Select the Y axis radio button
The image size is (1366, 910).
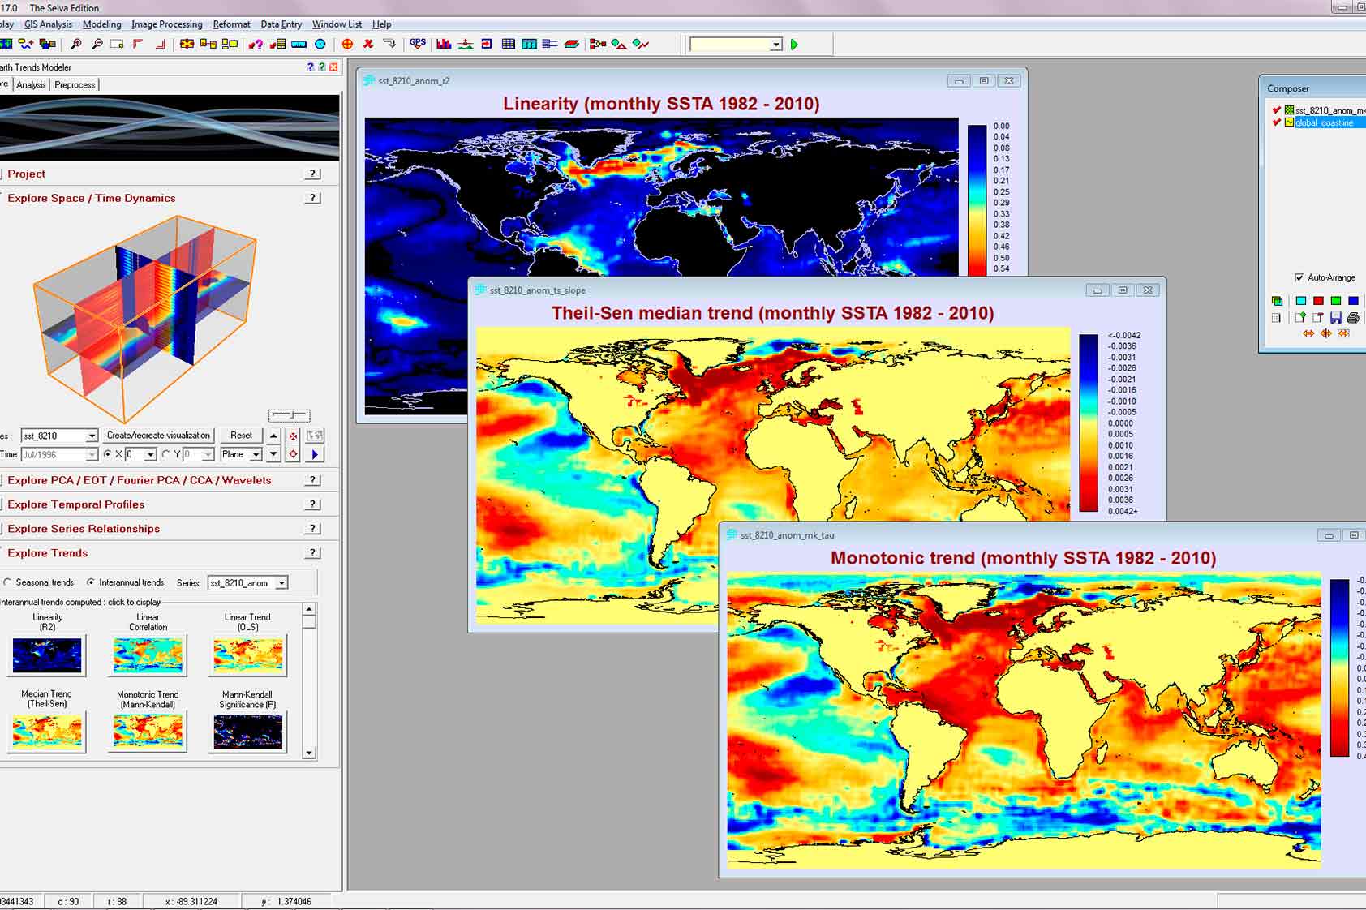point(166,455)
